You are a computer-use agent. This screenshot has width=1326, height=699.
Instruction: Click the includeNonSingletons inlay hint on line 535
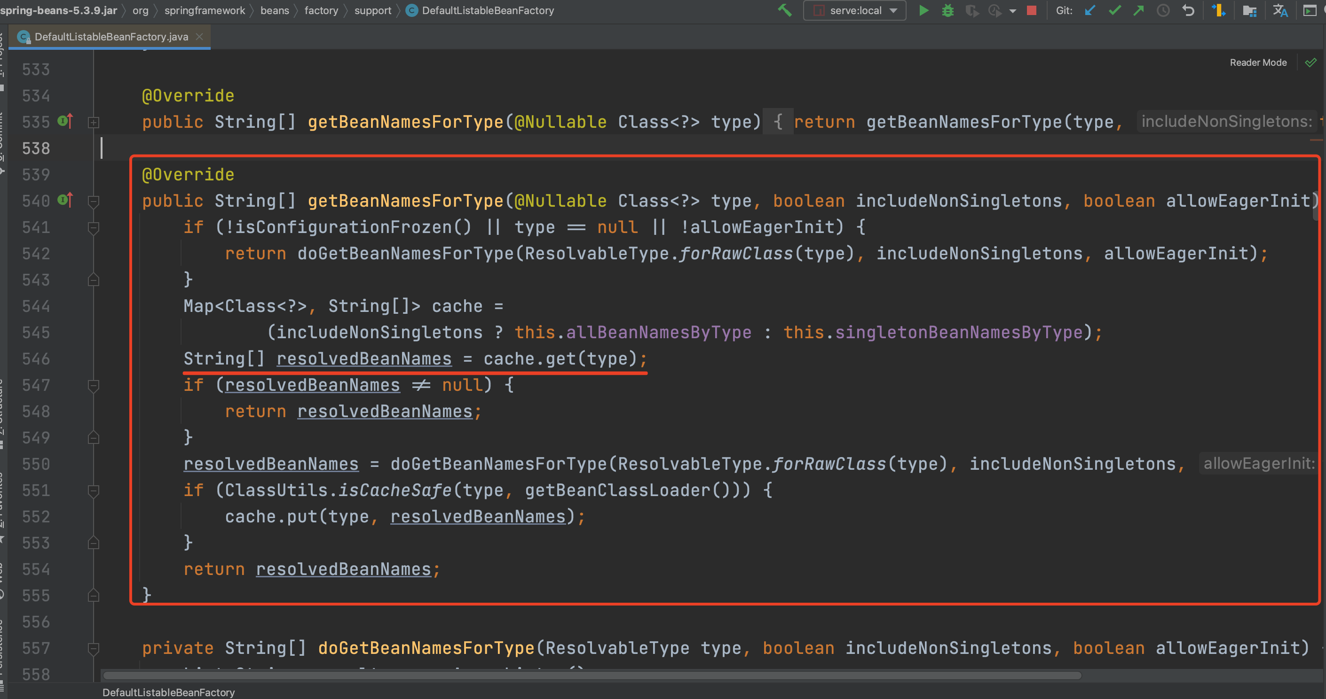click(1227, 121)
